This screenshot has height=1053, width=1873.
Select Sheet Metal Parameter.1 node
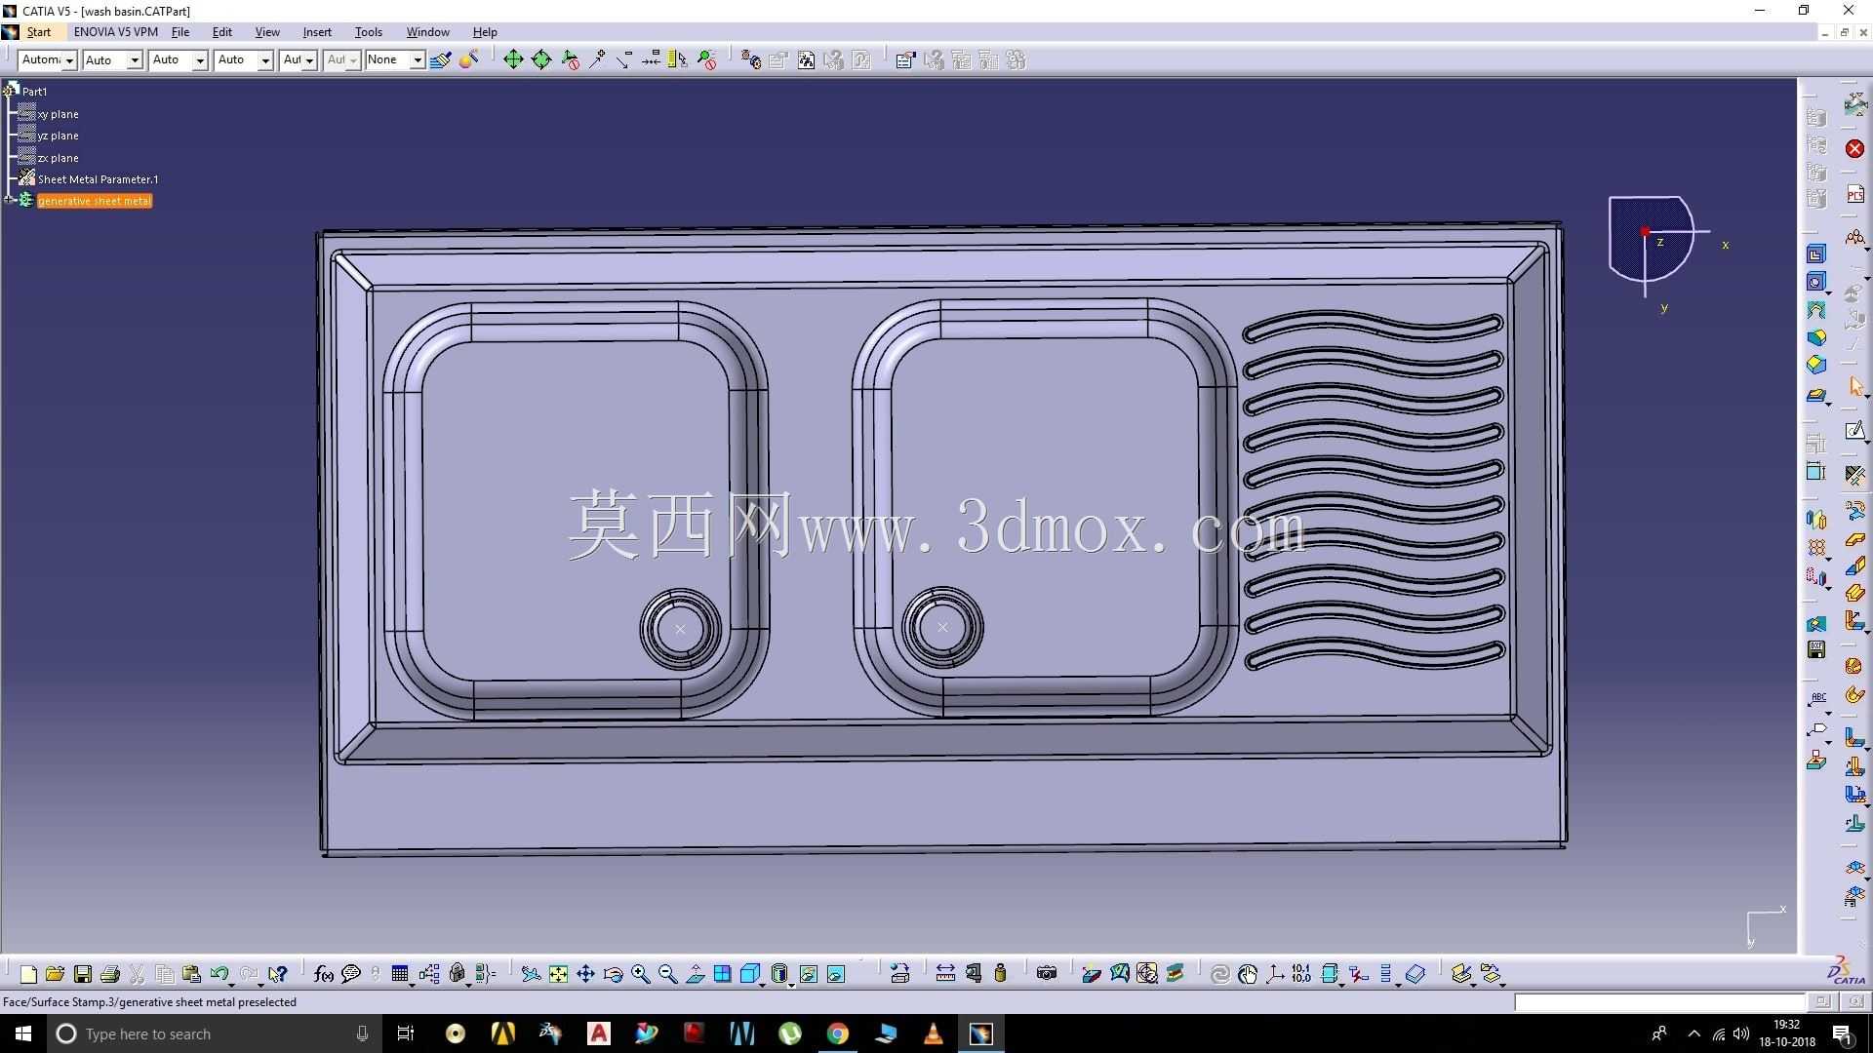(x=98, y=179)
